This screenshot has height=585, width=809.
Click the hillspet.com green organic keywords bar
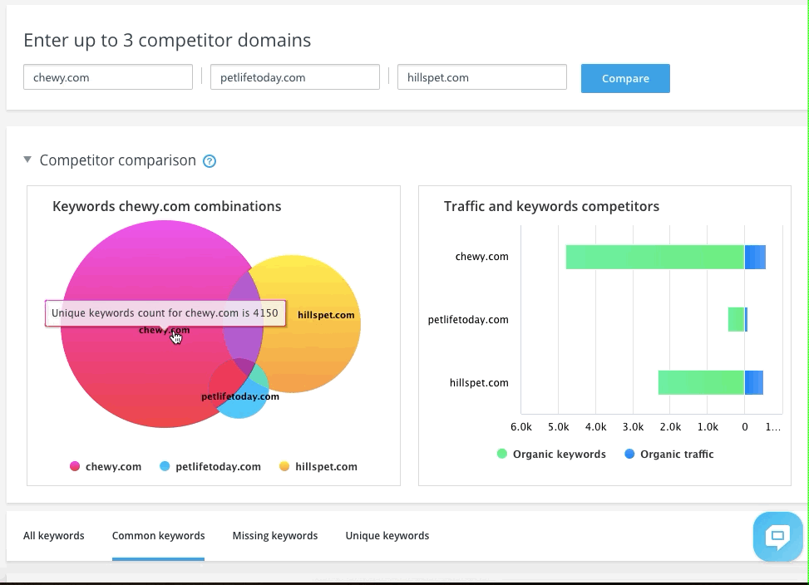point(701,382)
